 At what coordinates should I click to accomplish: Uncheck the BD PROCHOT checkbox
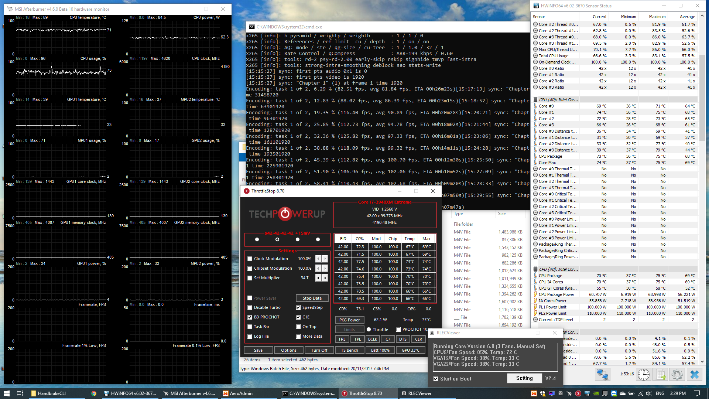250,317
